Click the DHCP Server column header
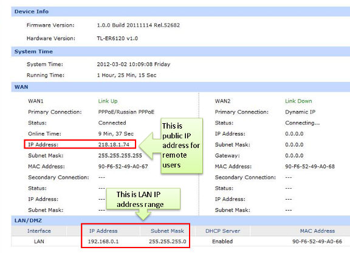 coord(222,231)
